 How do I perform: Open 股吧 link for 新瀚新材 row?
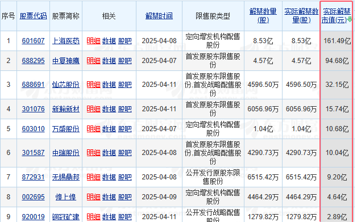point(124,109)
